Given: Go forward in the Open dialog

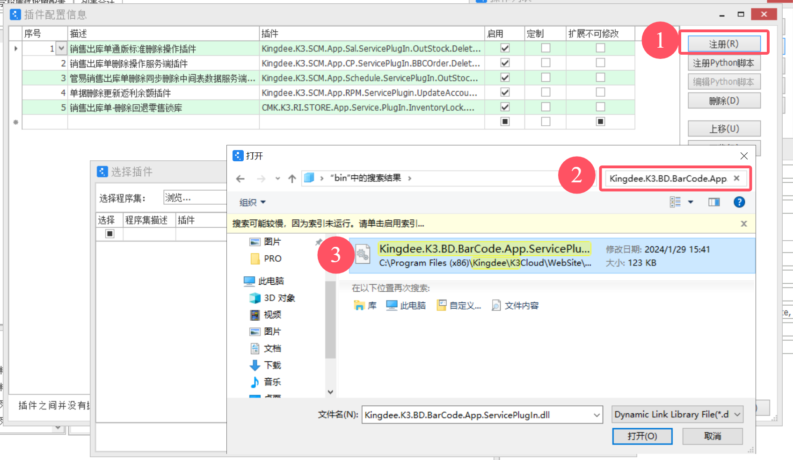Looking at the screenshot, I should 261,179.
